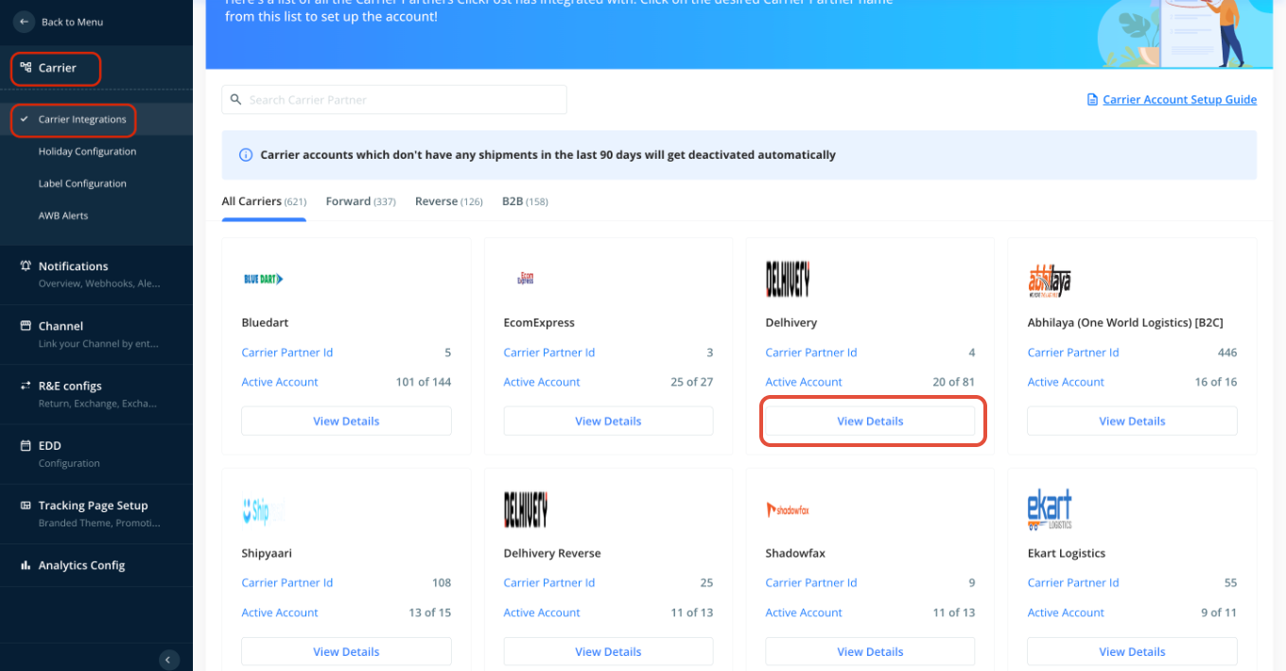The width and height of the screenshot is (1286, 671).
Task: Click the R&E configs arrows icon
Action: 26,386
